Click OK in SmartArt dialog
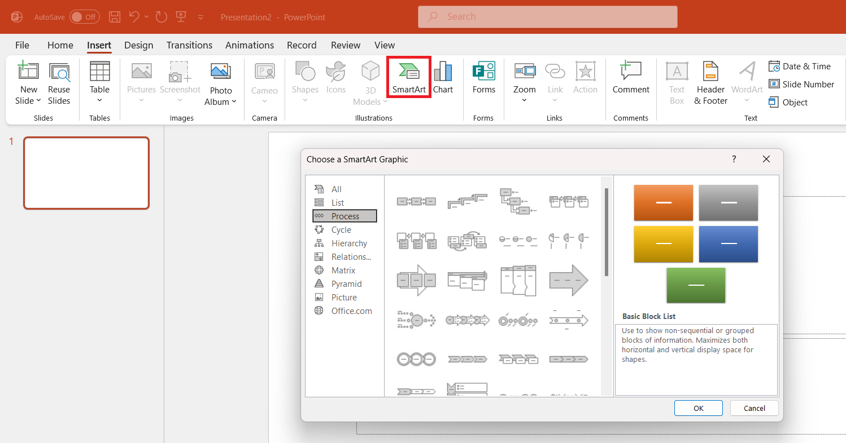 [699, 408]
